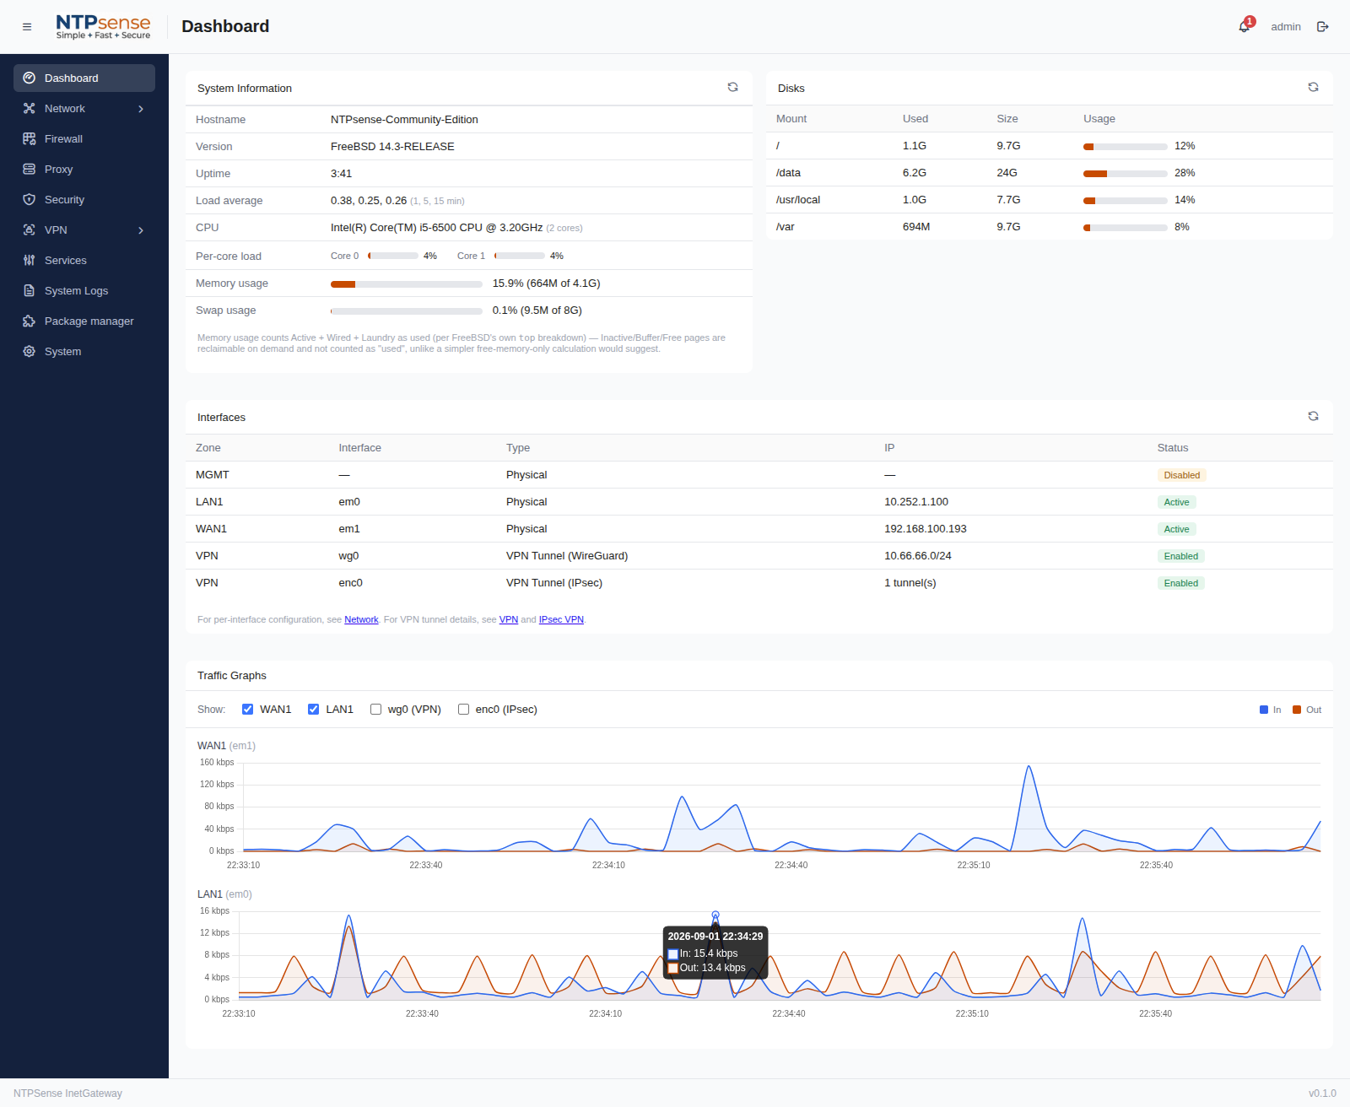
Task: Open the Dashboard menu item
Action: (x=84, y=78)
